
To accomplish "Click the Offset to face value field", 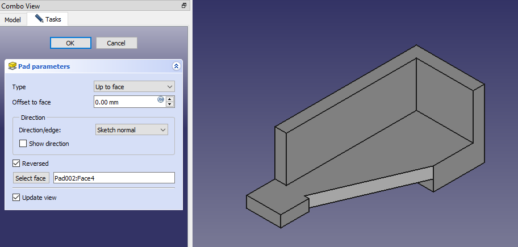I will point(125,102).
